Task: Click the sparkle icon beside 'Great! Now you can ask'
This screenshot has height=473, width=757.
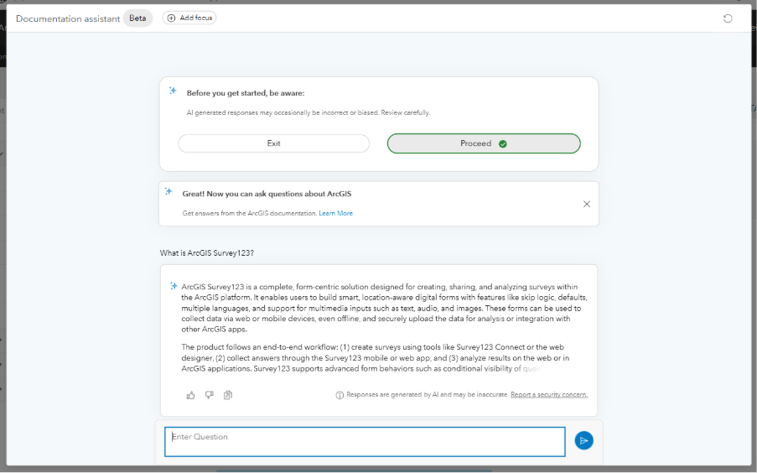Action: (x=169, y=192)
